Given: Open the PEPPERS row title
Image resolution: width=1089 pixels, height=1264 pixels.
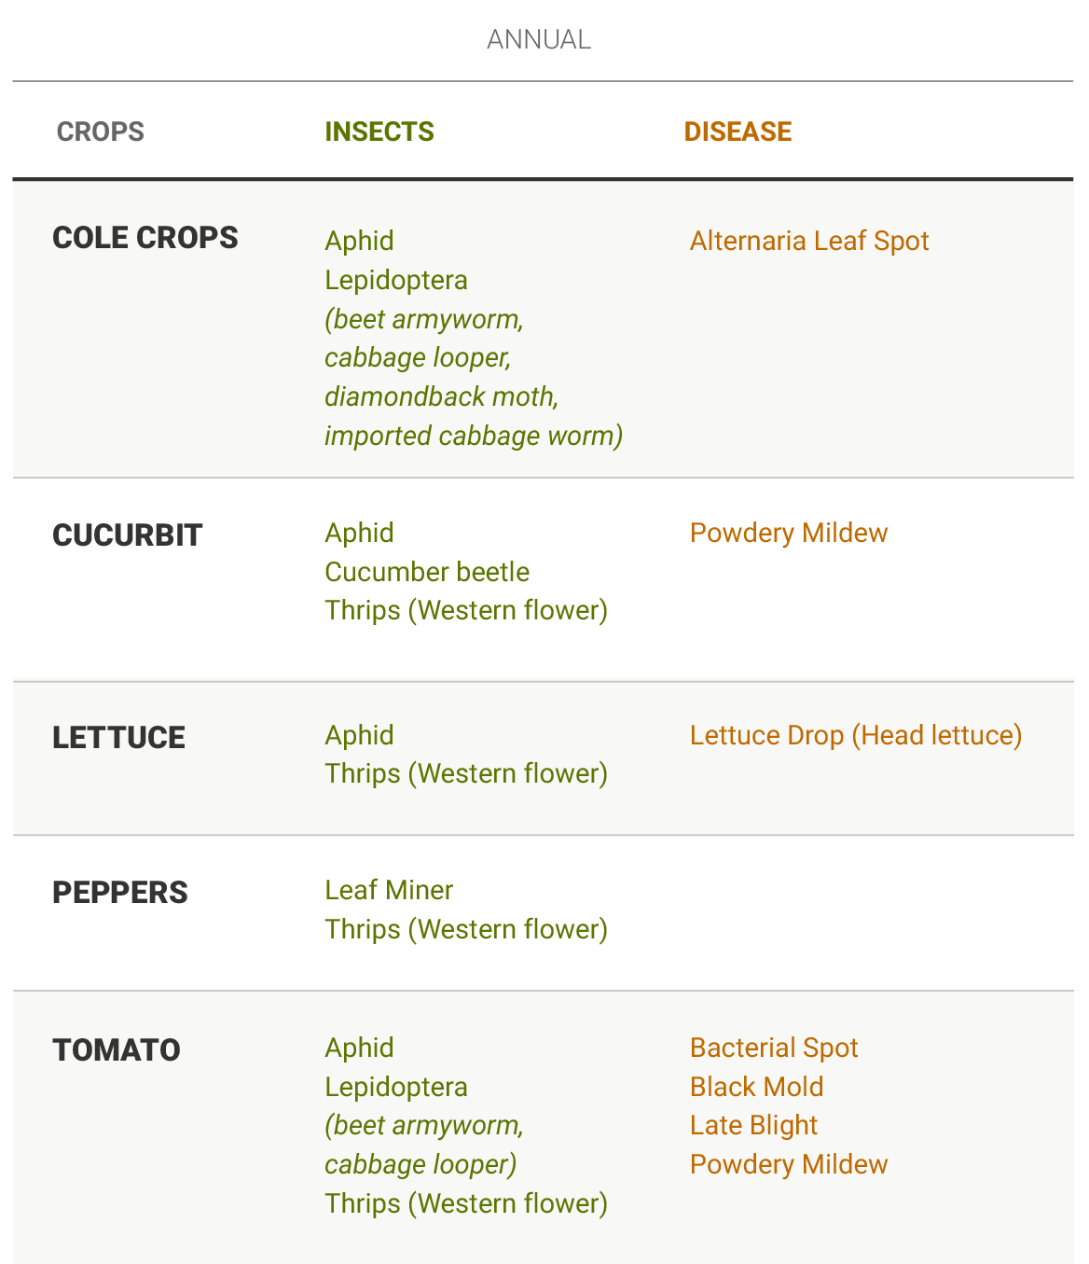Looking at the screenshot, I should [x=120, y=893].
